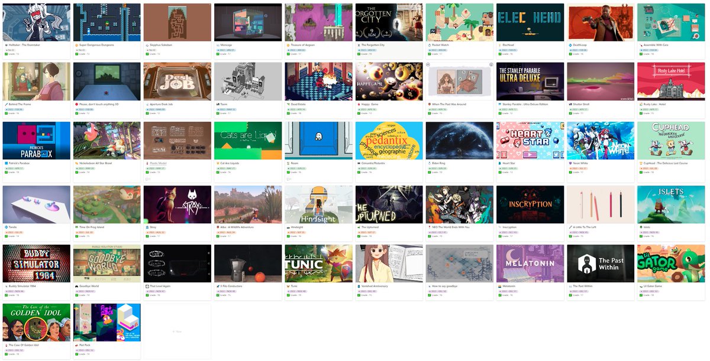This screenshot has width=710, height=361.
Task: Open the Goodbye World cover thumbnail
Action: (106, 264)
